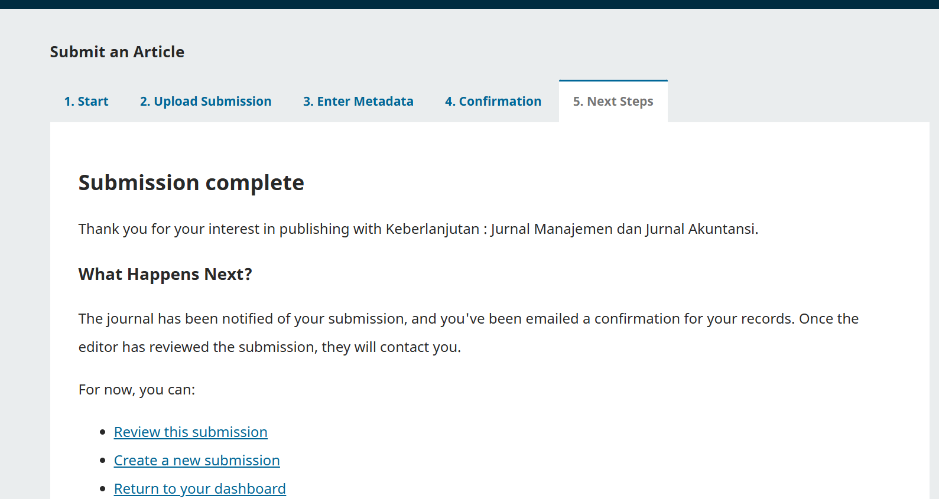This screenshot has height=499, width=939.
Task: Follow the Create a new submission link
Action: pyautogui.click(x=197, y=461)
